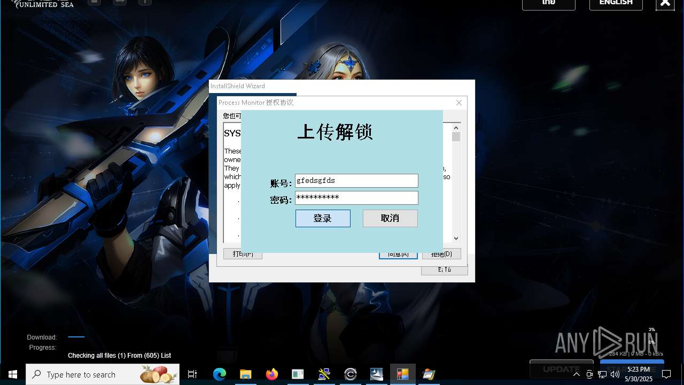Close the Process Monitor license dialog

pos(458,103)
